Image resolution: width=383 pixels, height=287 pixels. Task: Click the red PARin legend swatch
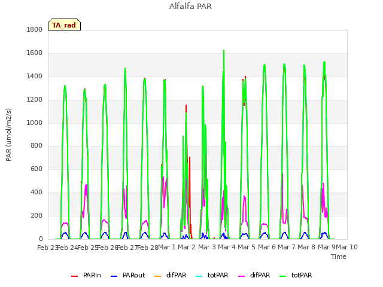tap(74, 276)
